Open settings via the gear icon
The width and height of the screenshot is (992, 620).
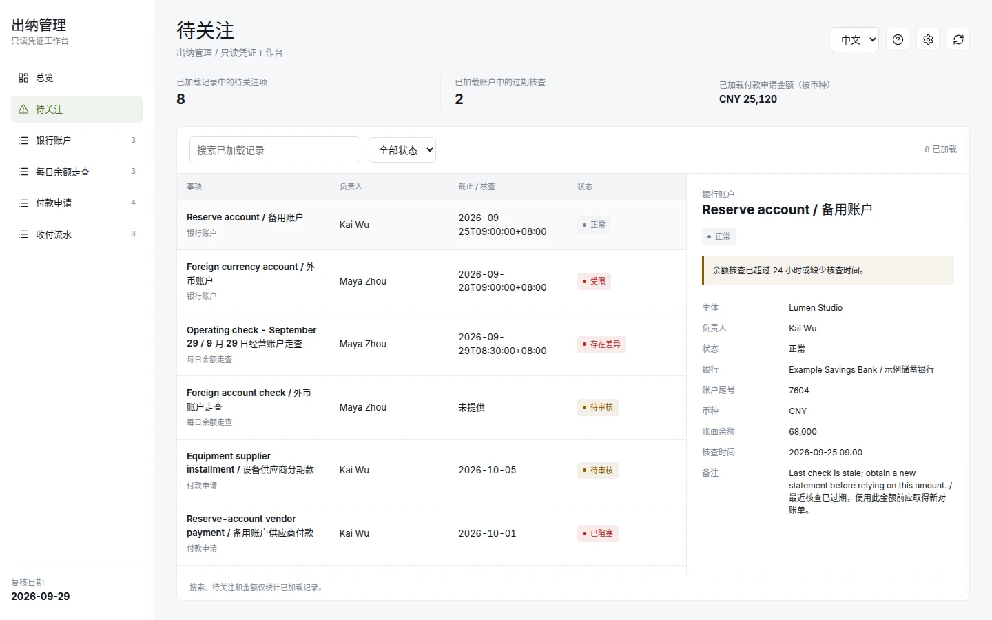click(928, 39)
